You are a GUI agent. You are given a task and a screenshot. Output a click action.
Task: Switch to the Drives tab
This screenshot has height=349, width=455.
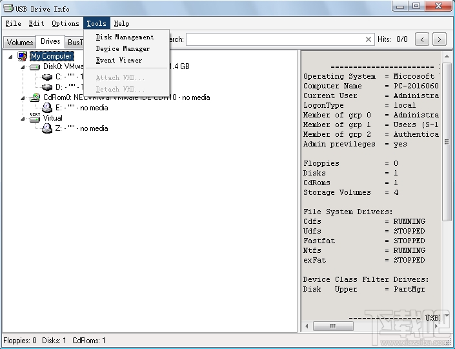50,41
